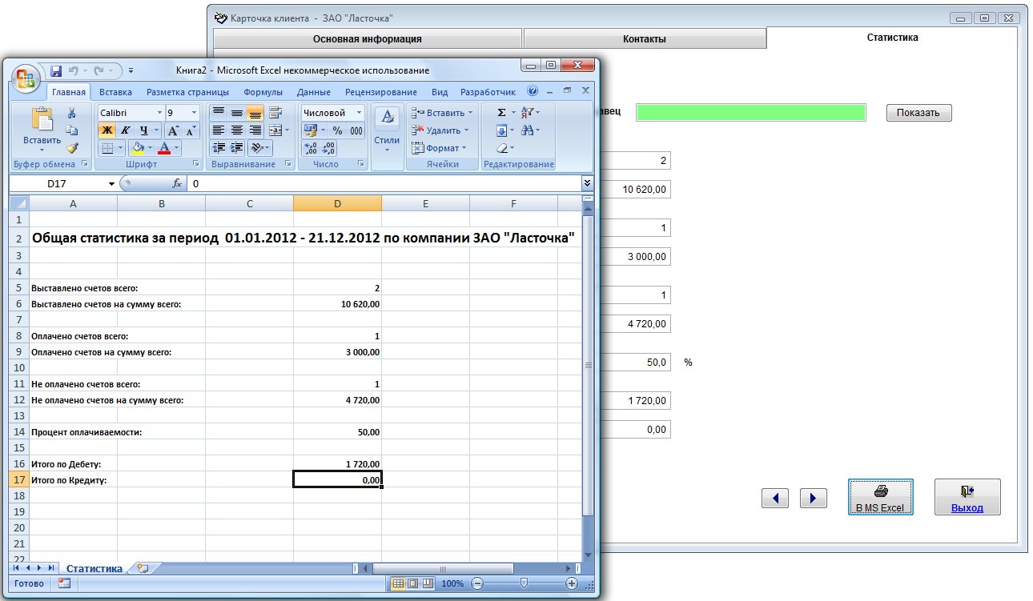Apply accounting currency number format

[311, 130]
